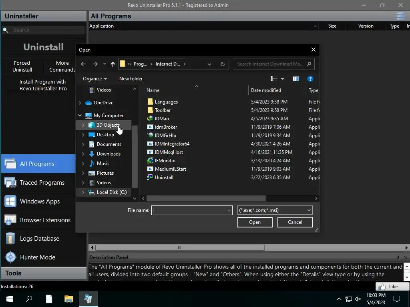Expand the Tools section

(x=44, y=273)
